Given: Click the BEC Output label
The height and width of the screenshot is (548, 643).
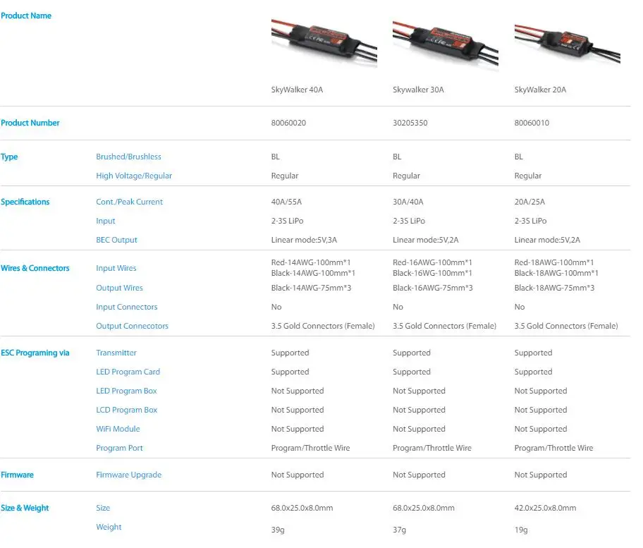Looking at the screenshot, I should [116, 240].
